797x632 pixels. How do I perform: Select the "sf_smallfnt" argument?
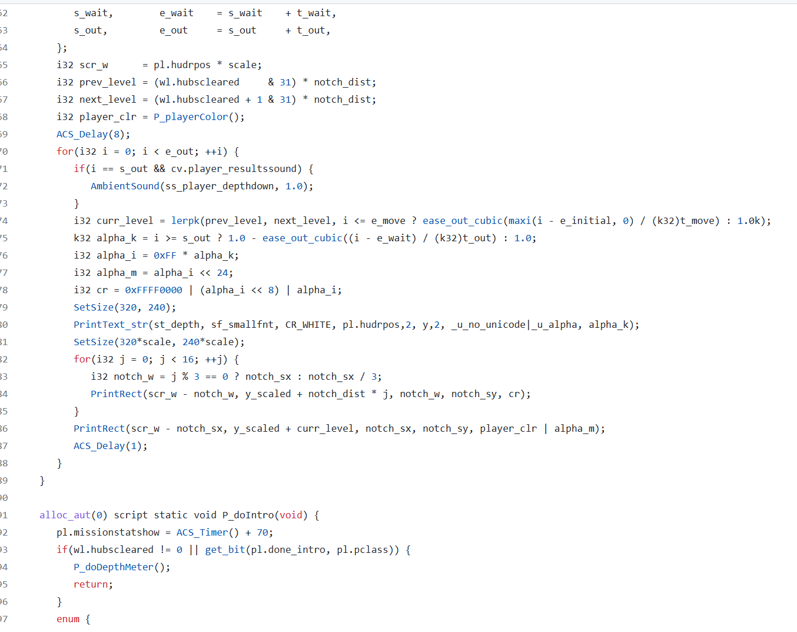242,324
